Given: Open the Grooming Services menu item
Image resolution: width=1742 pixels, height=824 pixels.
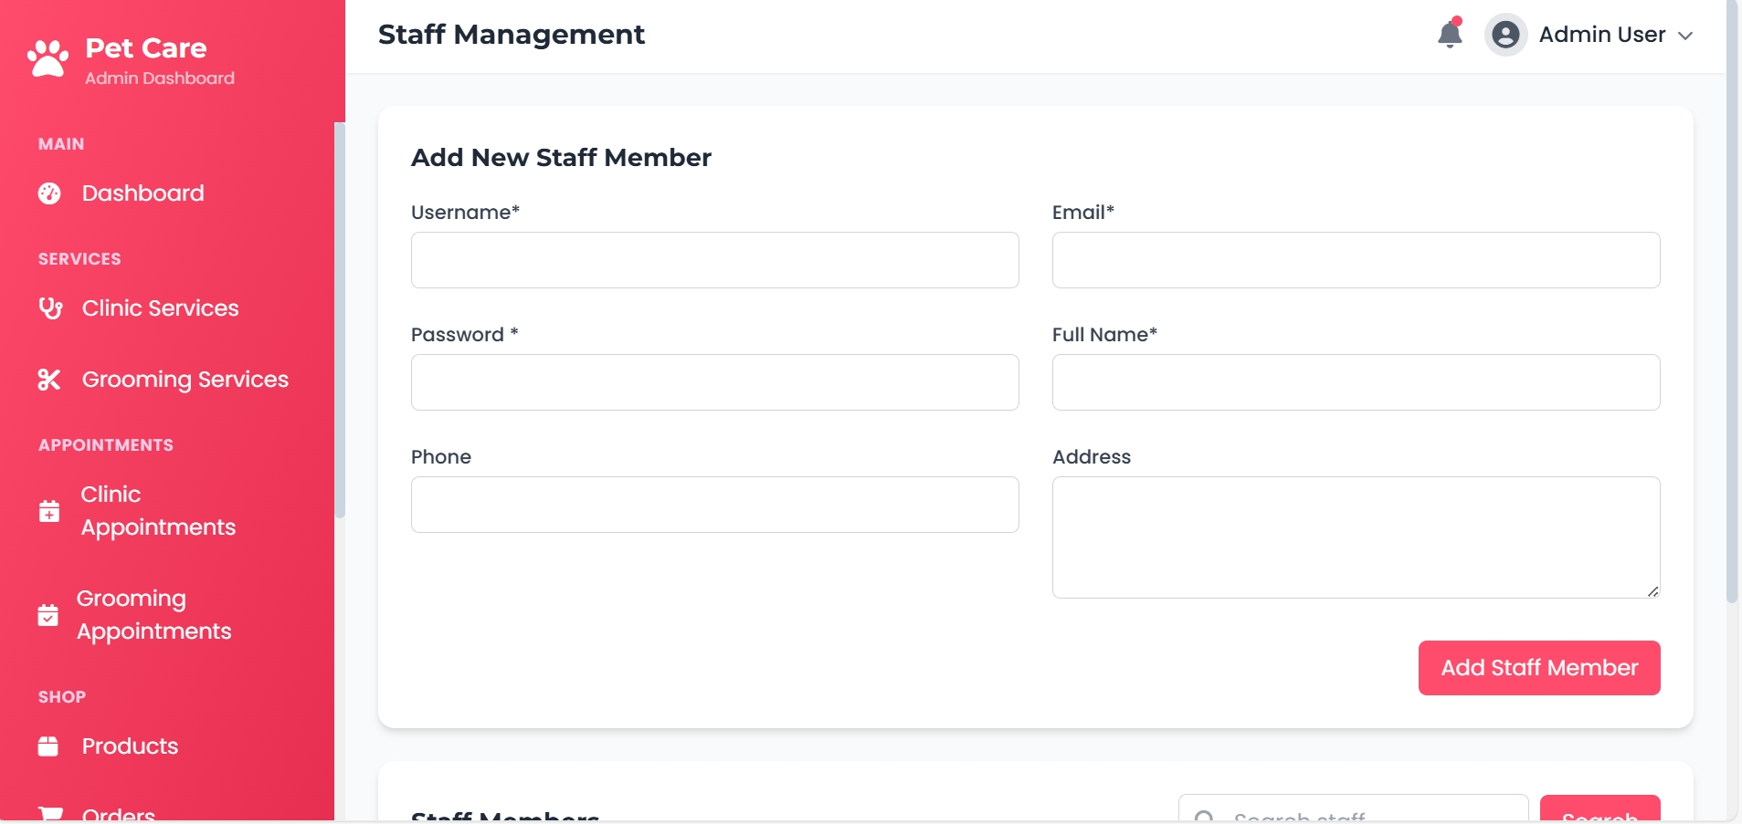Looking at the screenshot, I should [x=185, y=380].
